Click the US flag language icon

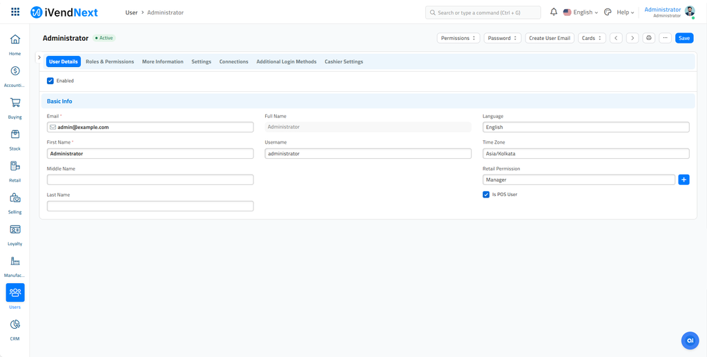[x=567, y=12]
